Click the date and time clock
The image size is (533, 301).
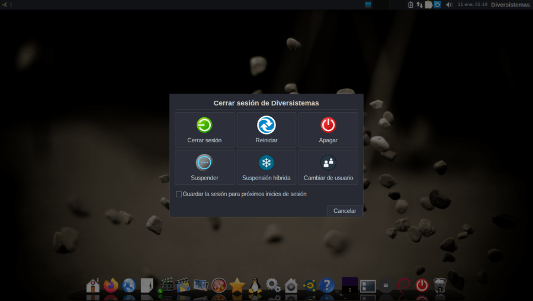473,5
